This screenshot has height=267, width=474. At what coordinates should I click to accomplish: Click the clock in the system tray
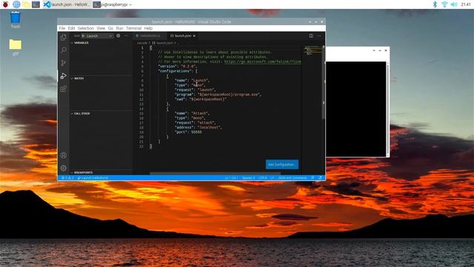pyautogui.click(x=466, y=4)
